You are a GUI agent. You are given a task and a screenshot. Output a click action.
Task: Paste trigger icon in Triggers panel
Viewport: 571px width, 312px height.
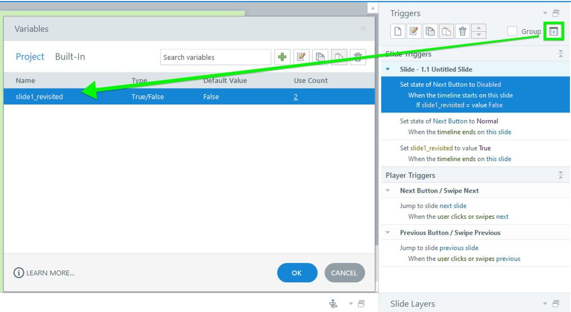(446, 31)
